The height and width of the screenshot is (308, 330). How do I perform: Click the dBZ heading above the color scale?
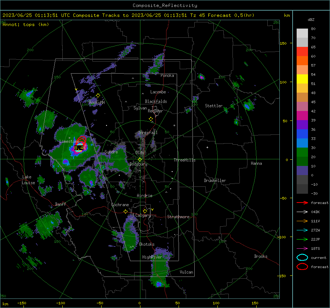311,19
